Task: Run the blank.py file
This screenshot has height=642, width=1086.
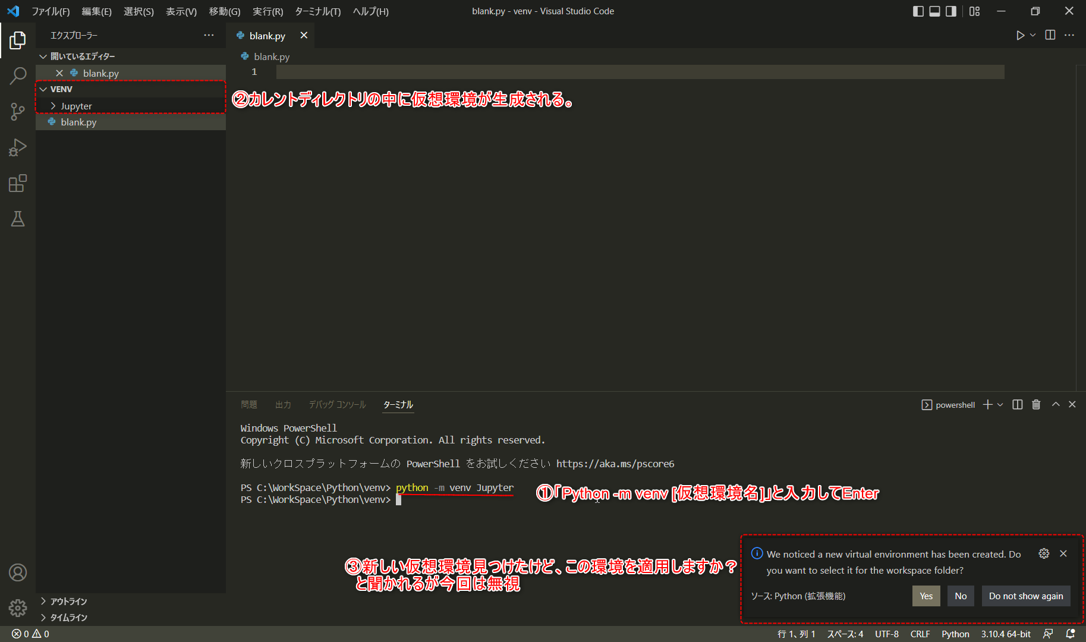Action: pos(1021,35)
